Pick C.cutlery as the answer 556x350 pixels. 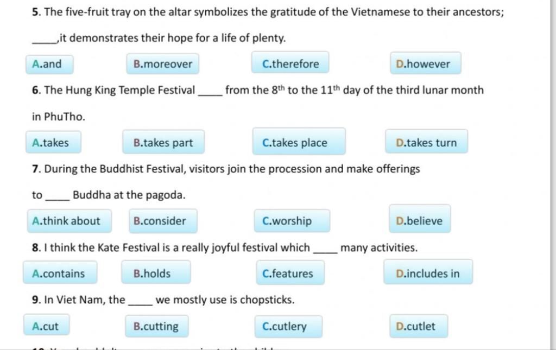tap(289, 326)
